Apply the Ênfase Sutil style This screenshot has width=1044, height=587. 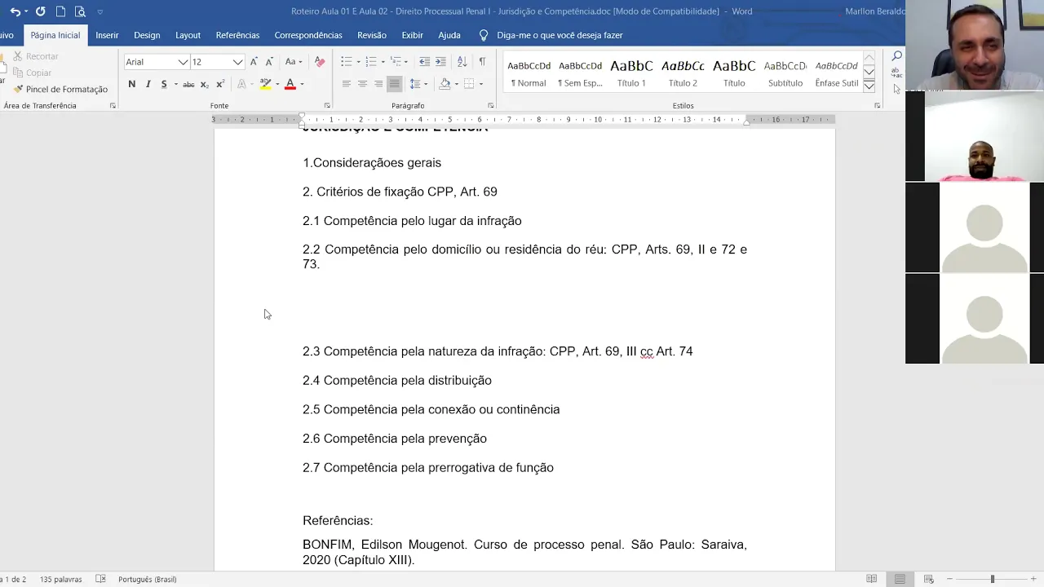tap(837, 73)
